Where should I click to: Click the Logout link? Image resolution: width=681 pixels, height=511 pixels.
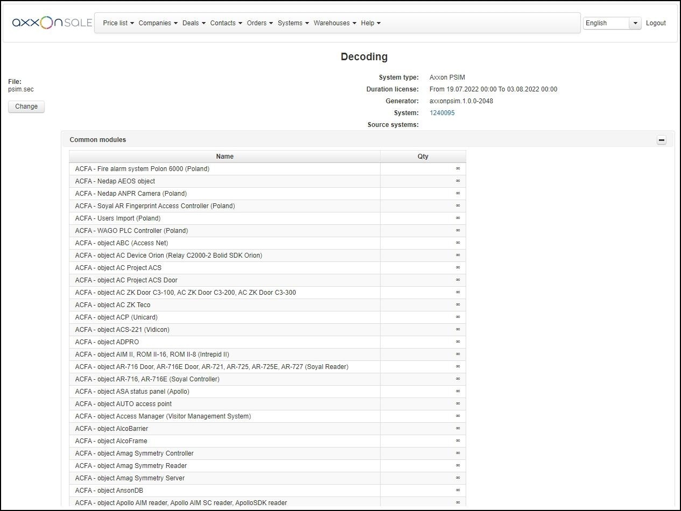pyautogui.click(x=656, y=23)
